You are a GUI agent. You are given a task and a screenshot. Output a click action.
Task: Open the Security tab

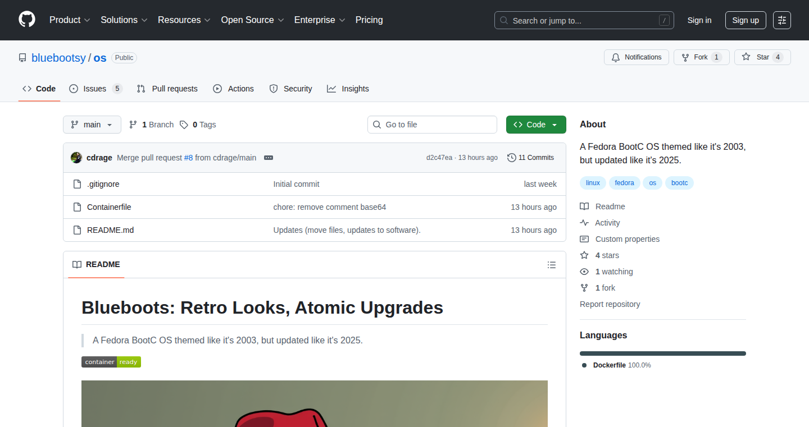tap(290, 89)
